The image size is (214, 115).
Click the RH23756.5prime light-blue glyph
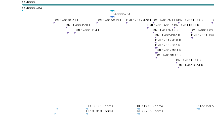(139, 114)
